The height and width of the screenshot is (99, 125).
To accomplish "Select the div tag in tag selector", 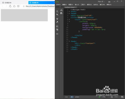I will 72,97.
